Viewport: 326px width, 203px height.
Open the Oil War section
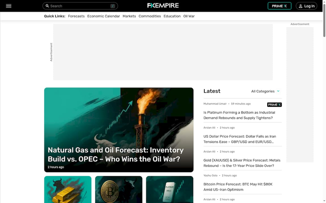(189, 16)
